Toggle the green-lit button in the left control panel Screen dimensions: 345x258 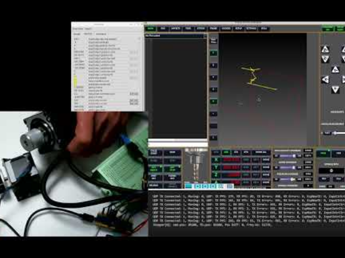click(154, 169)
